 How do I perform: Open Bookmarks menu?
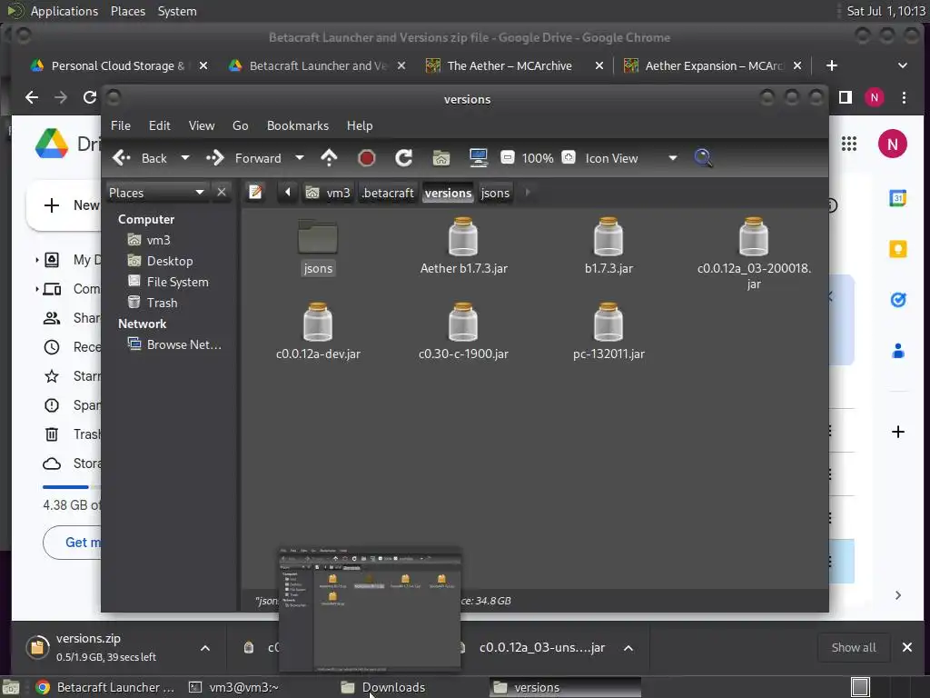[298, 125]
